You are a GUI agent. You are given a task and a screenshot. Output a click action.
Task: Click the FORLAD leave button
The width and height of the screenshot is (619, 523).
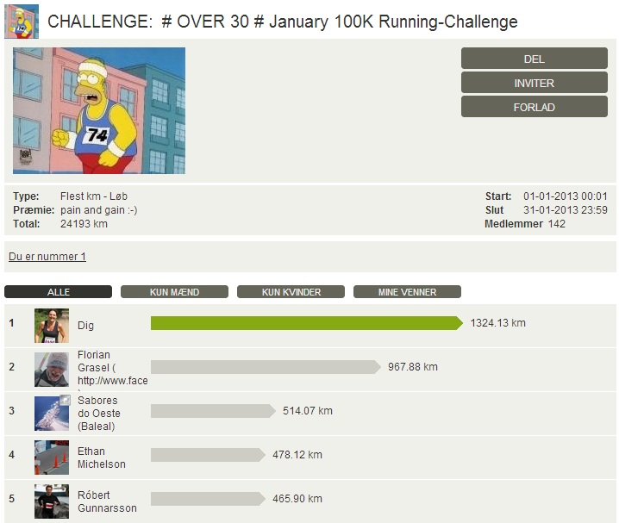click(535, 107)
